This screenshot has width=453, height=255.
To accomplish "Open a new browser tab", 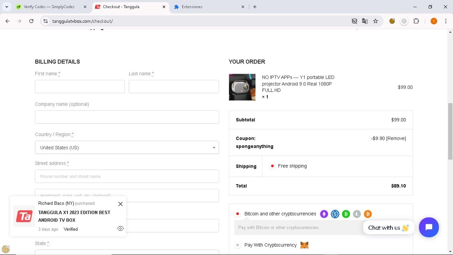I will [x=255, y=7].
